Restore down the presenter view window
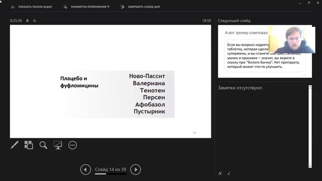This screenshot has height=181, width=322. click(309, 3)
